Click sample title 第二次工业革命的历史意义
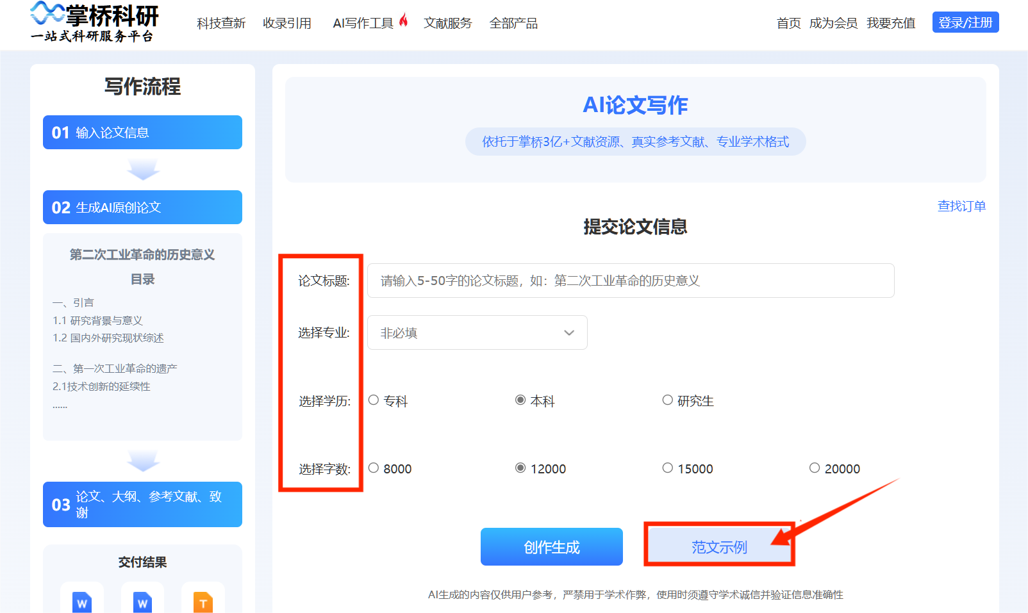The width and height of the screenshot is (1028, 613). (142, 255)
